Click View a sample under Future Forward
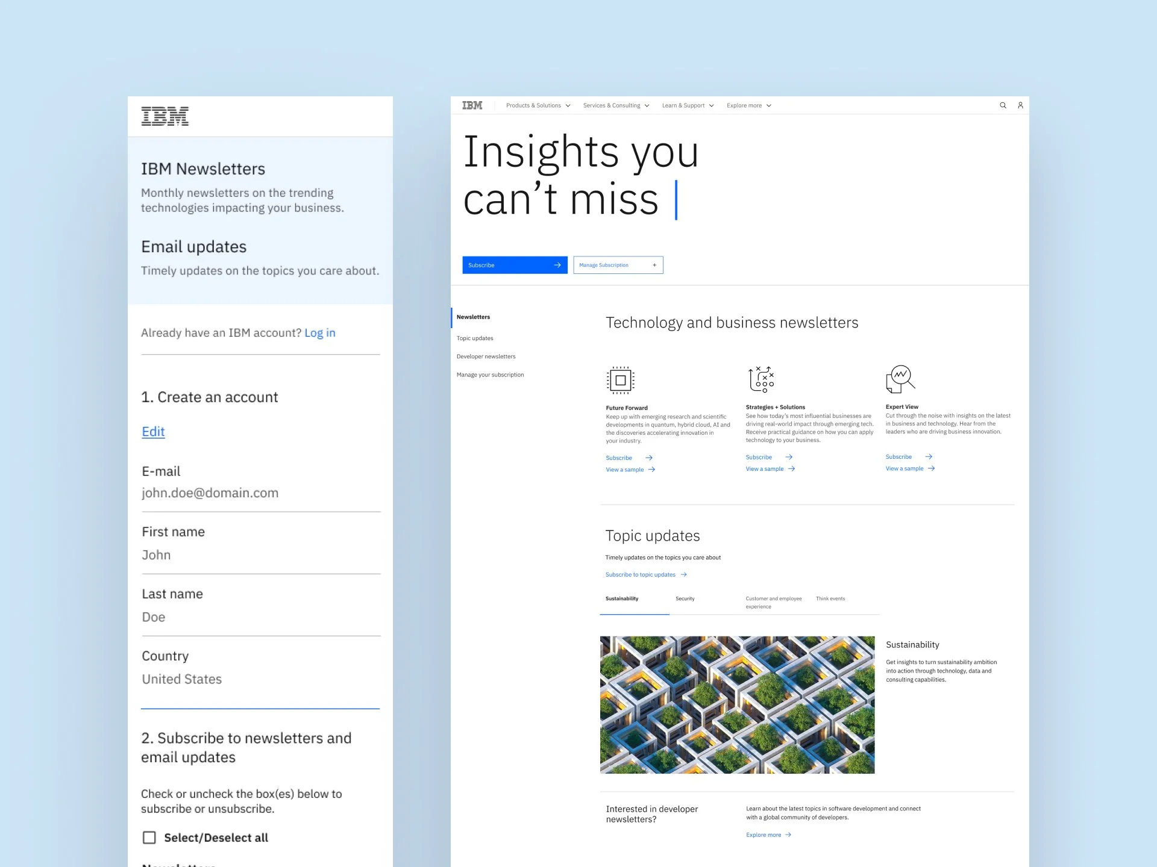The width and height of the screenshot is (1157, 867). 624,470
